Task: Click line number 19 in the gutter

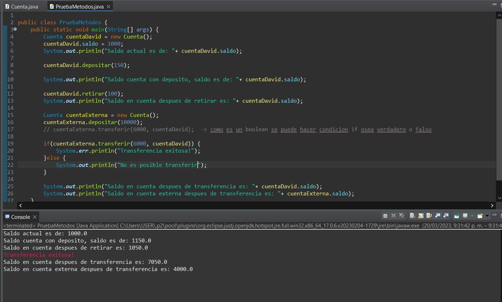Action: tap(10, 143)
